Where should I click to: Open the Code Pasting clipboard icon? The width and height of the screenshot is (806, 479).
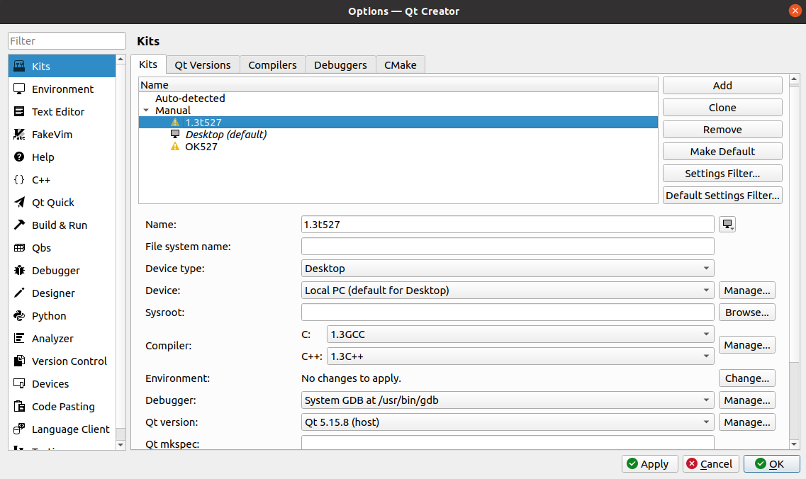19,406
